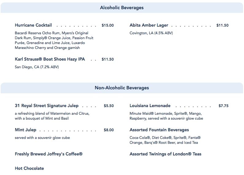Select the Abita Amber Lager title
This screenshot has height=175, width=244.
point(149,25)
